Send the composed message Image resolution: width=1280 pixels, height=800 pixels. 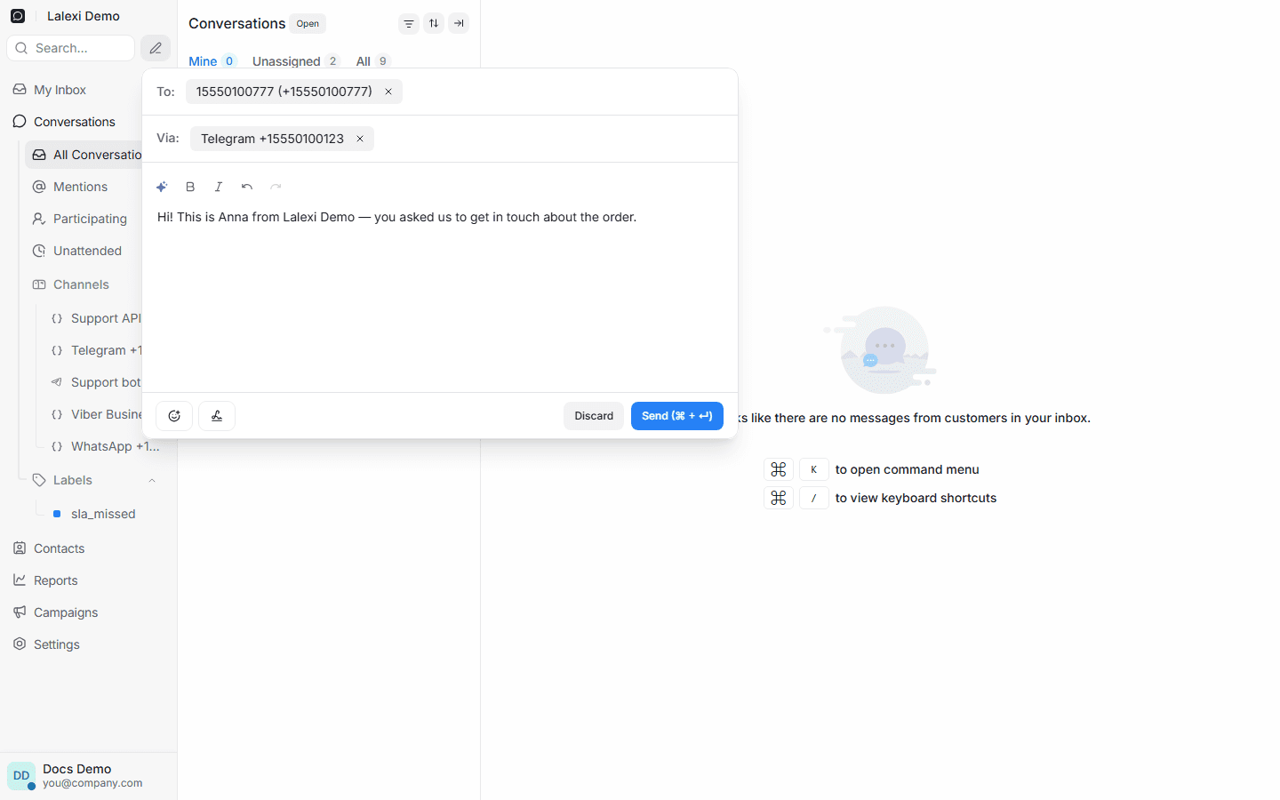pyautogui.click(x=677, y=416)
